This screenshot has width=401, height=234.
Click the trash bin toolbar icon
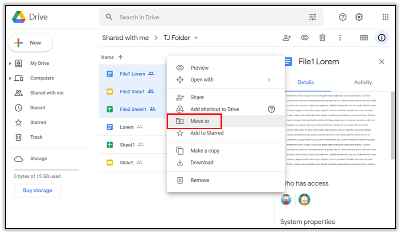pyautogui.click(x=322, y=38)
